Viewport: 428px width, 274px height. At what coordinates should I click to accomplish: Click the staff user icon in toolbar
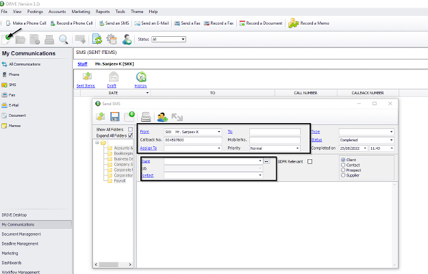(127, 39)
